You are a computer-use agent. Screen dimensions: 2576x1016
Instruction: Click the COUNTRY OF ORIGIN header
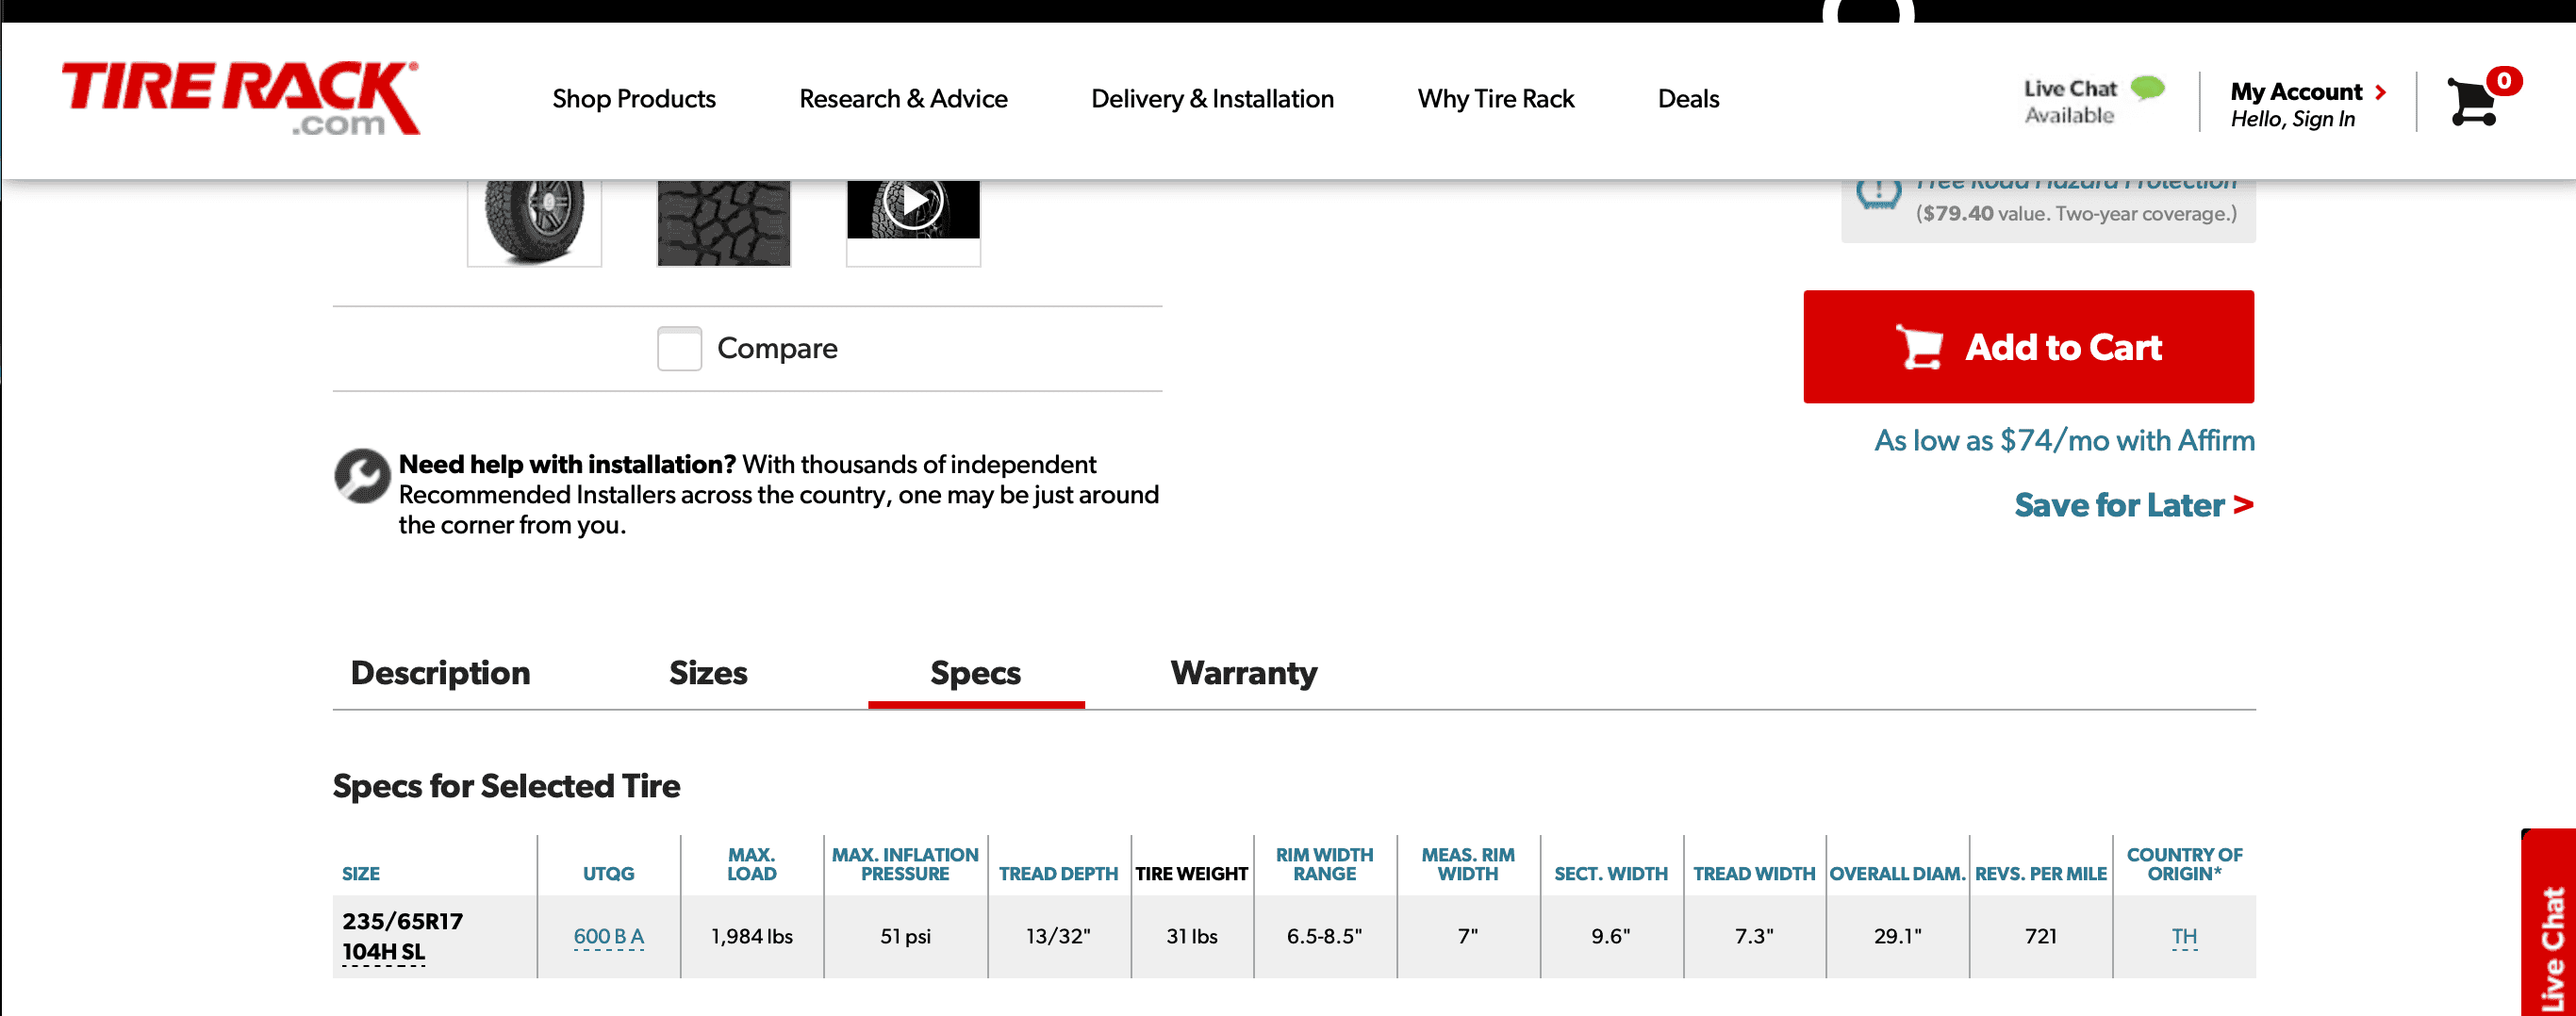coord(2184,864)
